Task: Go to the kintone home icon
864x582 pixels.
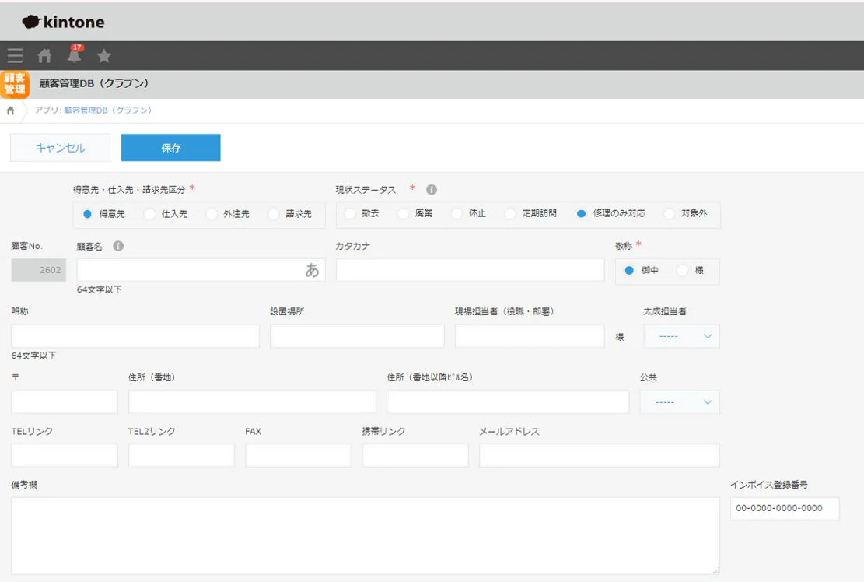Action: pos(45,56)
